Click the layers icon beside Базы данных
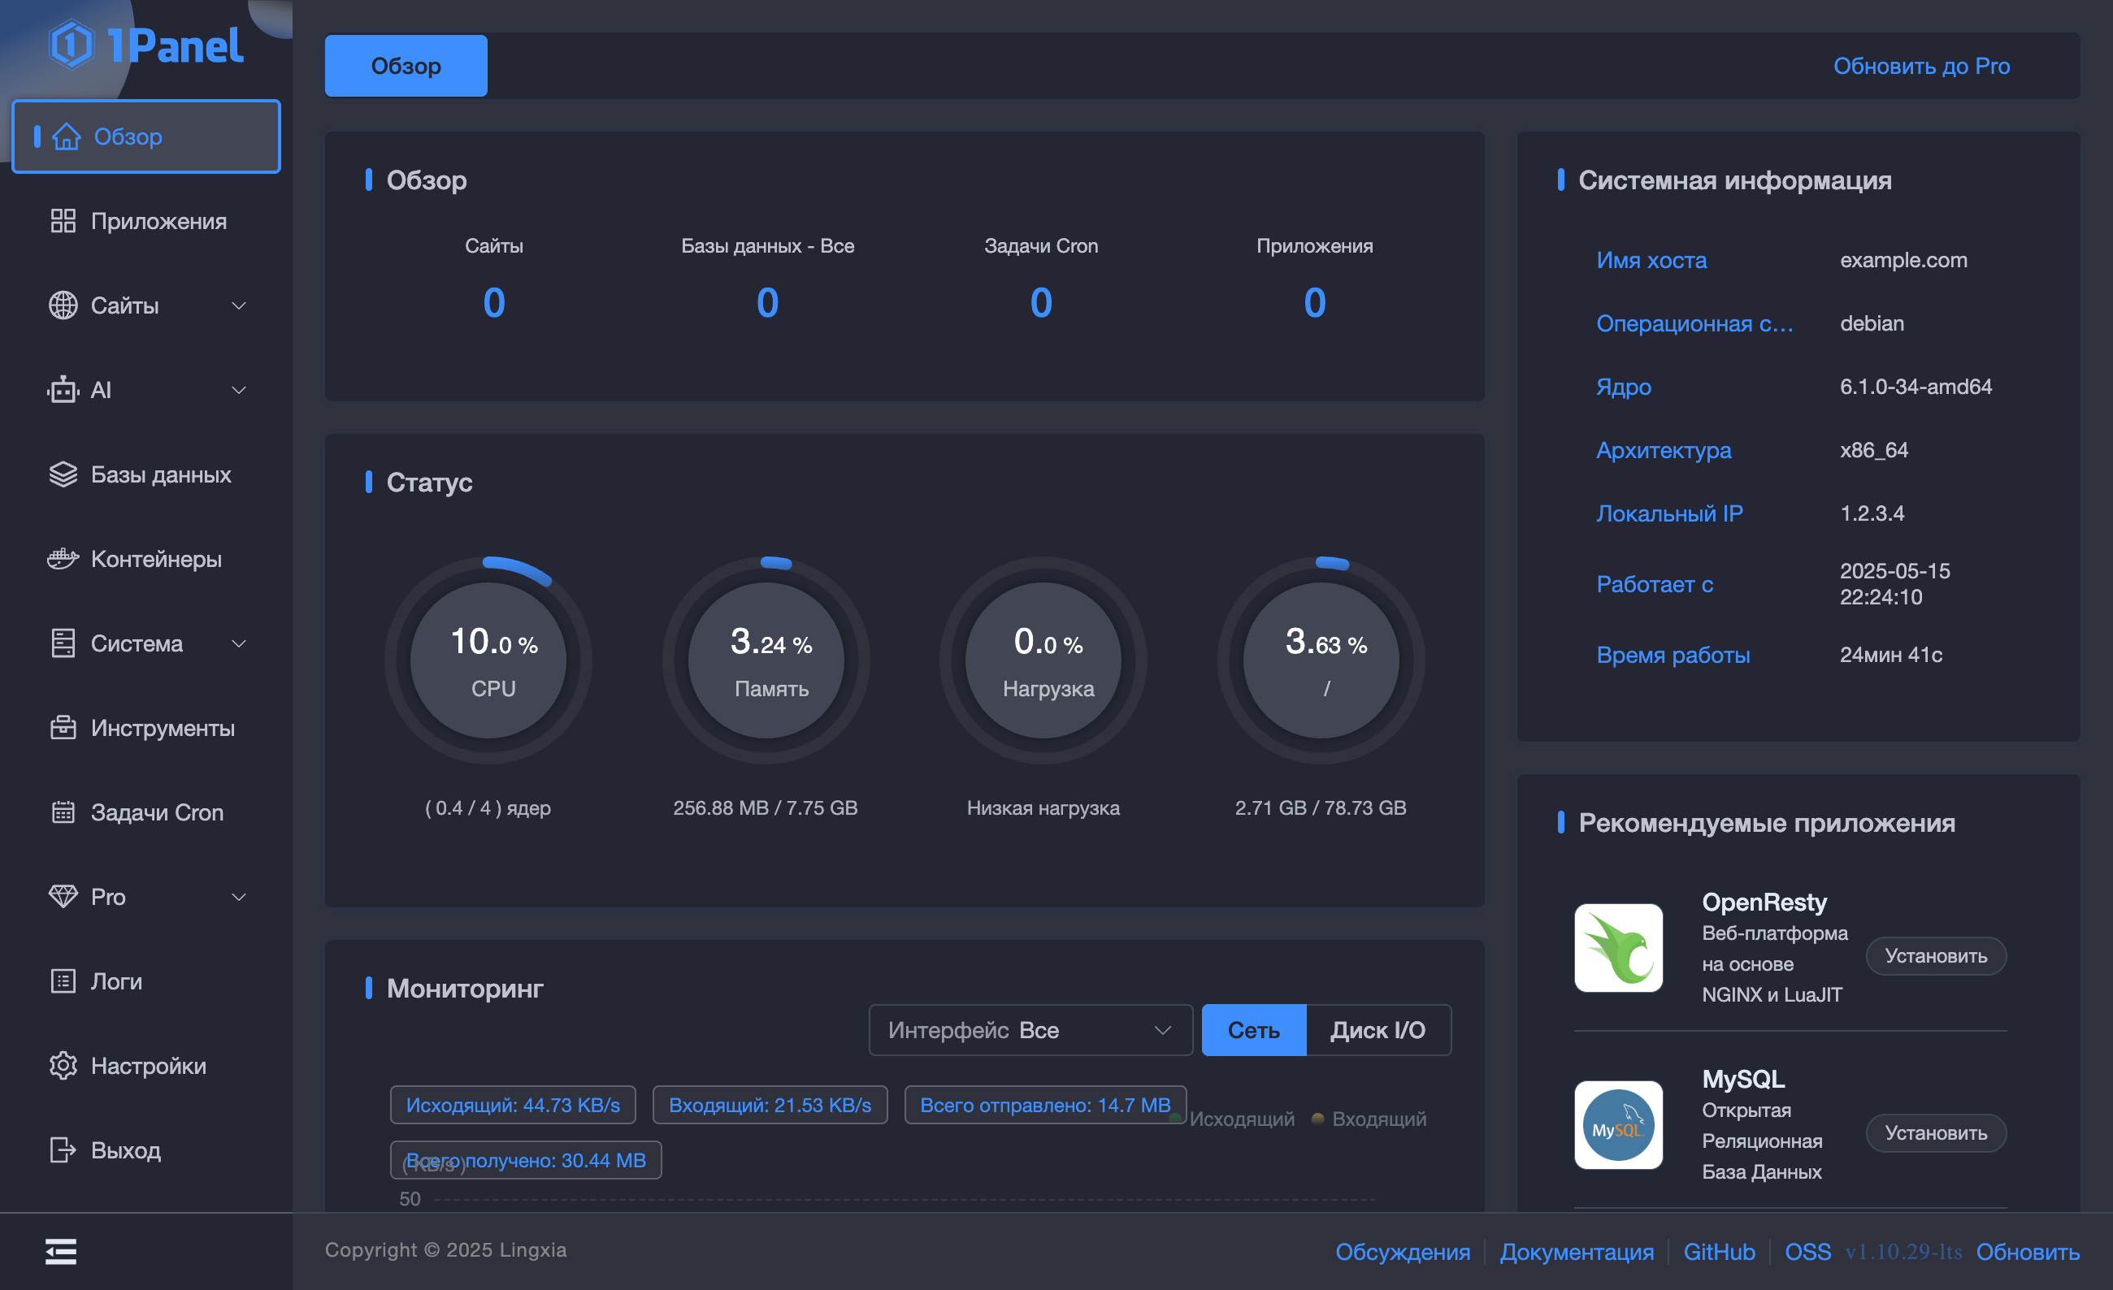 (63, 474)
